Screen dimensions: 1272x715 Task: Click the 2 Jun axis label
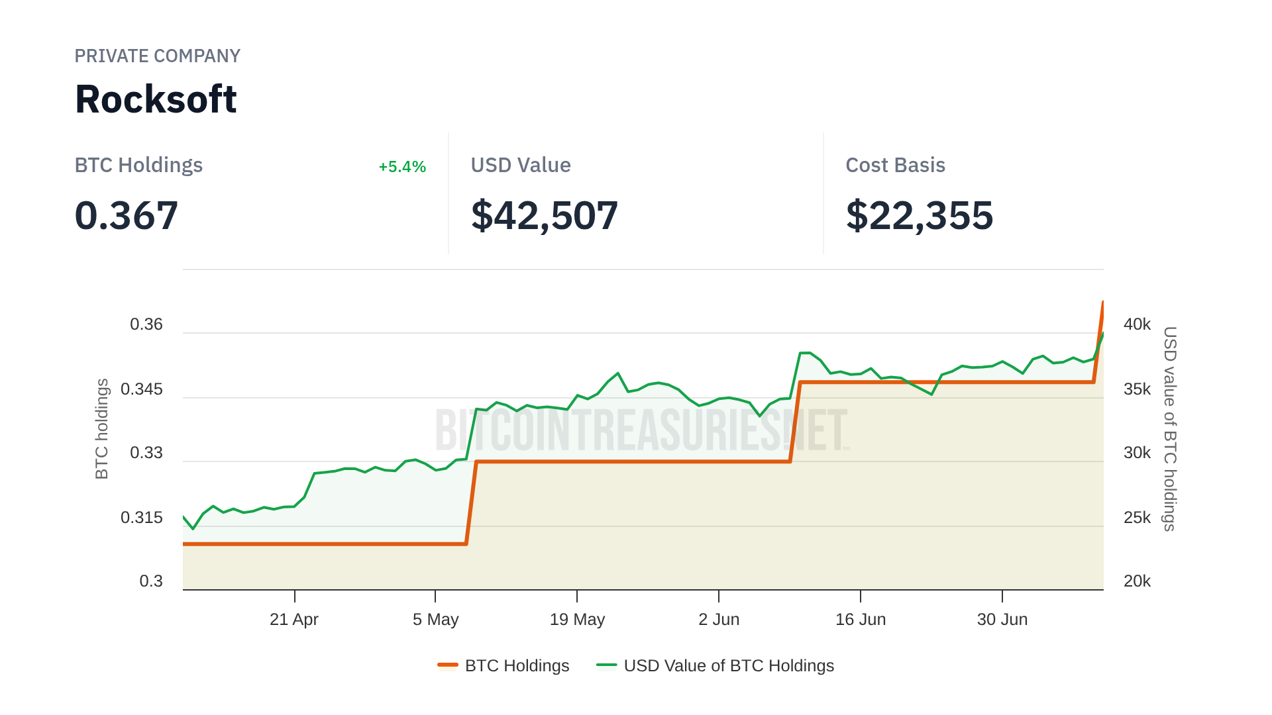pyautogui.click(x=719, y=620)
